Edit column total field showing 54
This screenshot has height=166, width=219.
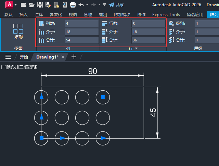(x=82, y=40)
